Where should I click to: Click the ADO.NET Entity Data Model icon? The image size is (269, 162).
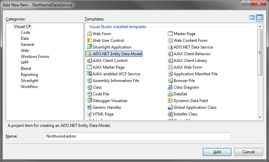pyautogui.click(x=89, y=54)
